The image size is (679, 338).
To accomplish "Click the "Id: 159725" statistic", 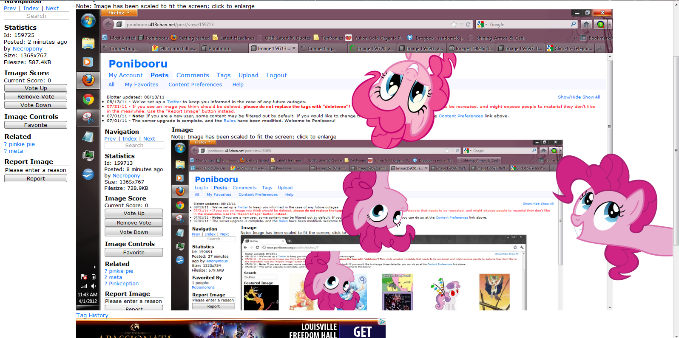I will pos(19,35).
